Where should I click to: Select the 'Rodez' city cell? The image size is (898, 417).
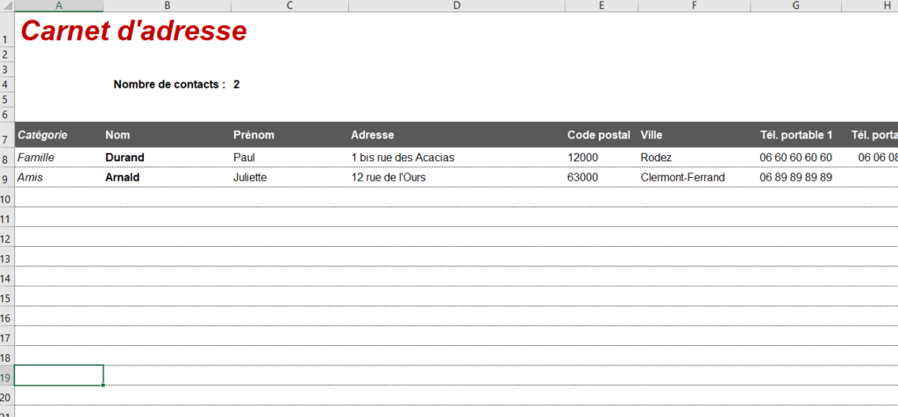point(695,158)
